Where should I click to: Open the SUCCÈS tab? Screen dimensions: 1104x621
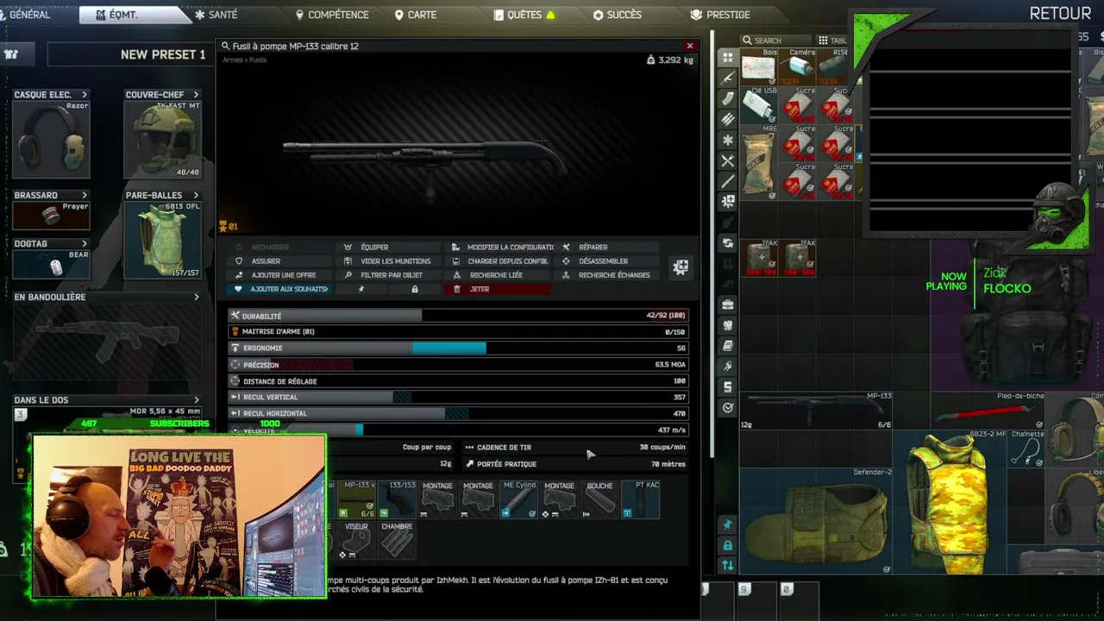point(618,15)
